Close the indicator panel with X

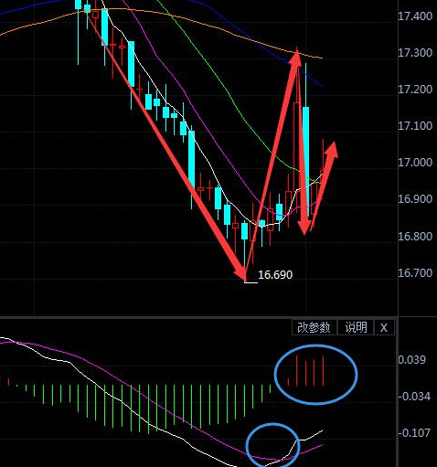point(384,327)
